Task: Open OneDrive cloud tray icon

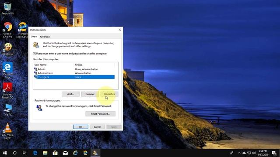Action: [244, 153]
